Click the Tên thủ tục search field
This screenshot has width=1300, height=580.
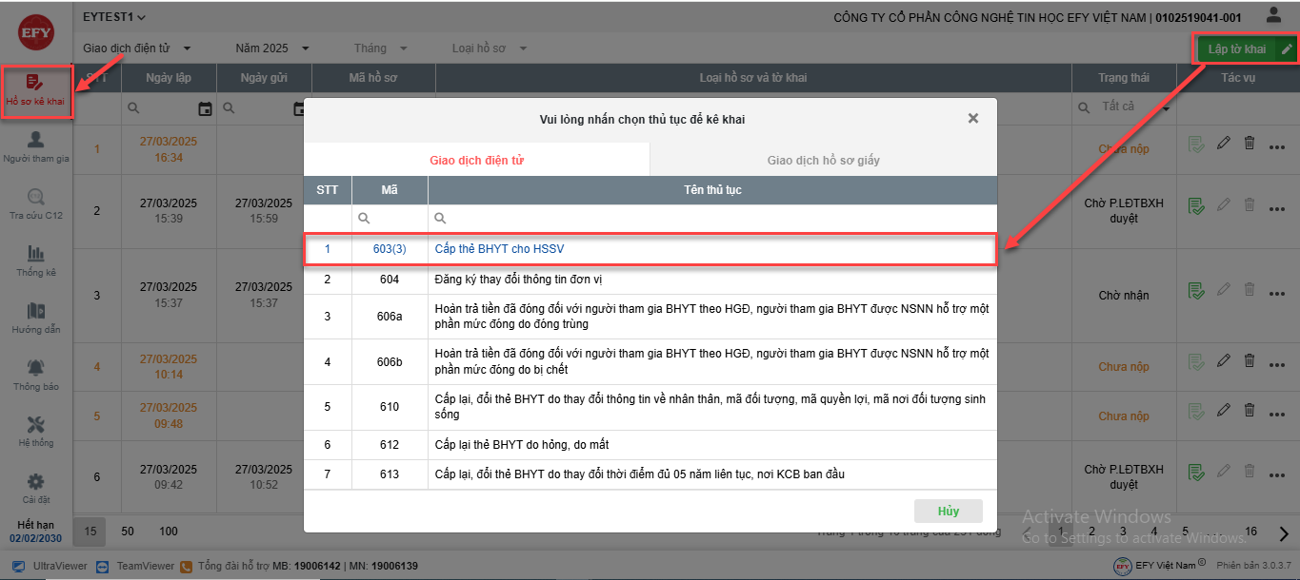(714, 218)
